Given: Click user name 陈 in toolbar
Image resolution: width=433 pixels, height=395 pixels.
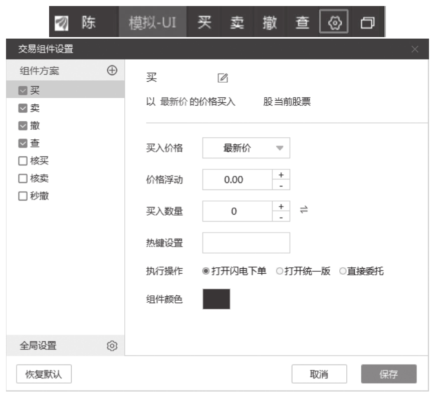Looking at the screenshot, I should 89,23.
